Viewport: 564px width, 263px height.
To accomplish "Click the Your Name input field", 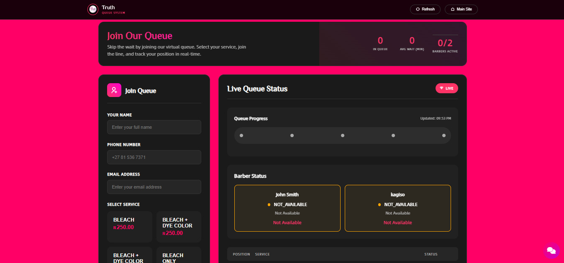I will click(x=154, y=127).
